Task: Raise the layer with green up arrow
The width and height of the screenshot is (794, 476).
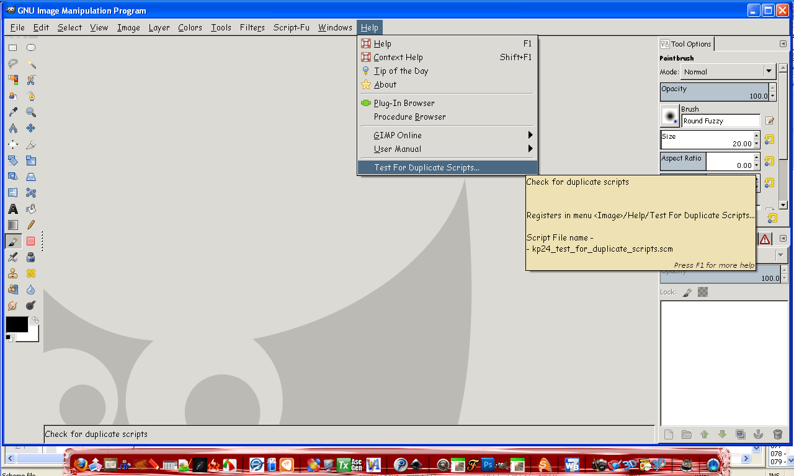Action: click(704, 434)
